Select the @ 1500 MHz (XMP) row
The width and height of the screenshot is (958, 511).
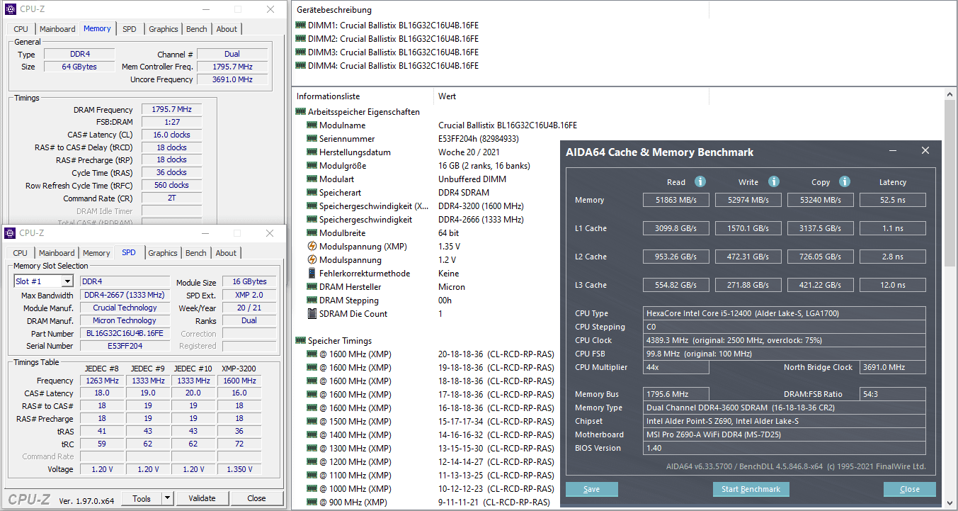[x=430, y=422]
